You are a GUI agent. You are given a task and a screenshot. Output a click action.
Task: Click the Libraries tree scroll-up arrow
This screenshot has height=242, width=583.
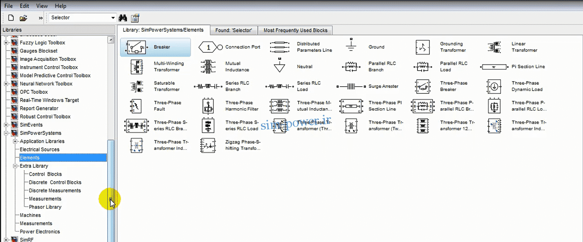point(111,40)
